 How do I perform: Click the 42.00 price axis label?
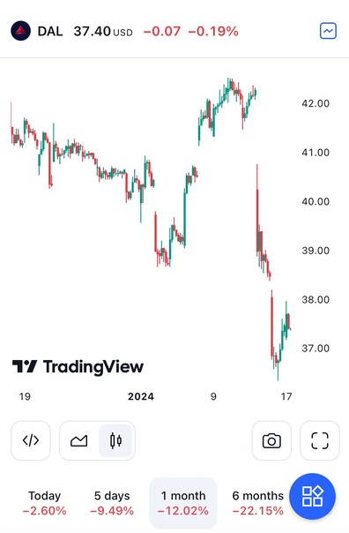316,103
